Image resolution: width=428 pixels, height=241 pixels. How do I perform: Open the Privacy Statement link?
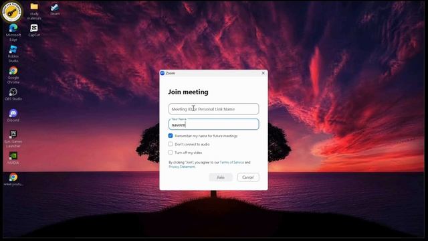point(182,167)
